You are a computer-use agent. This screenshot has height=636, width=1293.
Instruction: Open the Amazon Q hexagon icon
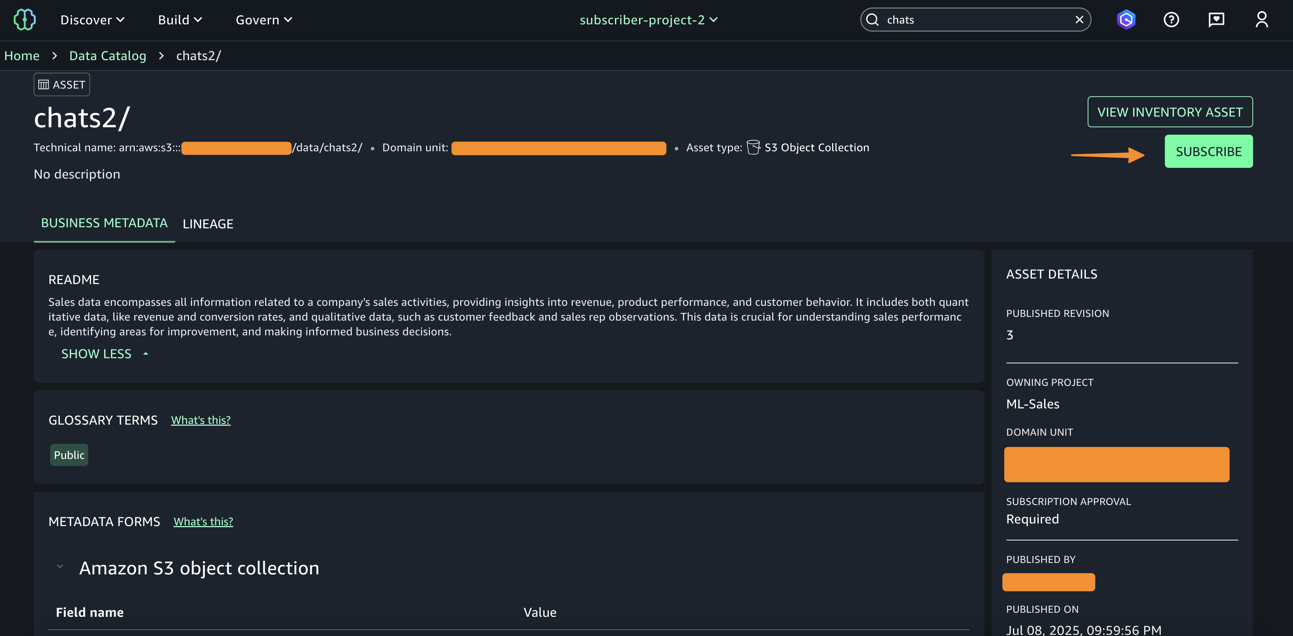click(1126, 20)
